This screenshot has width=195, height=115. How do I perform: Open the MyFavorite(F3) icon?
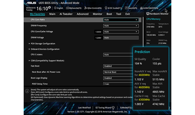68,8
